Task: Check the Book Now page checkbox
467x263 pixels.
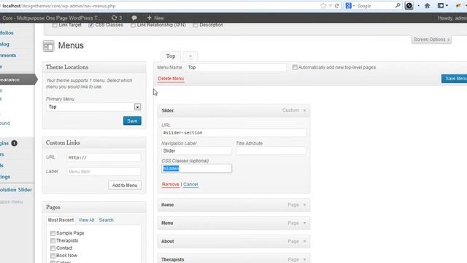Action: click(53, 256)
